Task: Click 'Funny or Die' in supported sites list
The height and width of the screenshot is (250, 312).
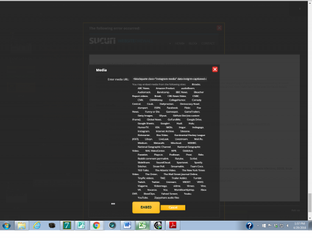Action: tap(152, 112)
